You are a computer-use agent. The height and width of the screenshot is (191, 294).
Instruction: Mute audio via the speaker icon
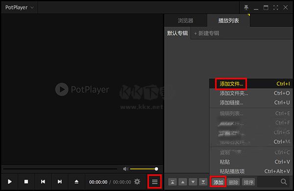click(125, 169)
